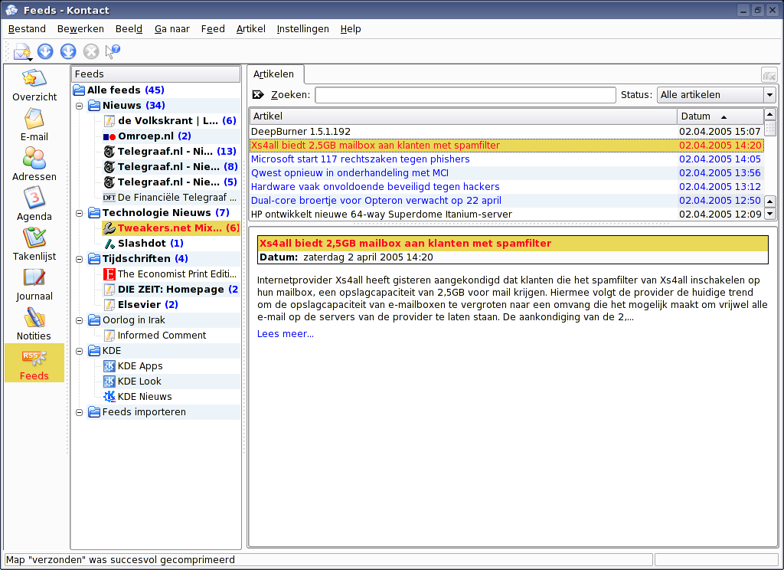Click the Alle feeds folder icon
This screenshot has width=784, height=570.
click(x=79, y=90)
